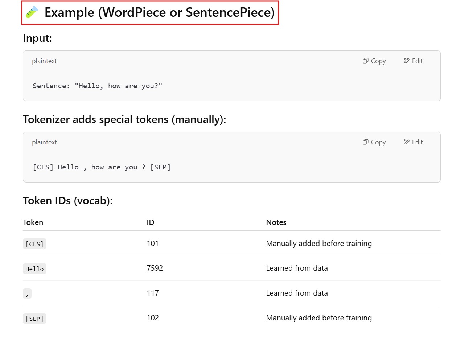Viewport: 473px width, 356px height.
Task: Click the plaintext label of the special tokens block
Action: (44, 142)
